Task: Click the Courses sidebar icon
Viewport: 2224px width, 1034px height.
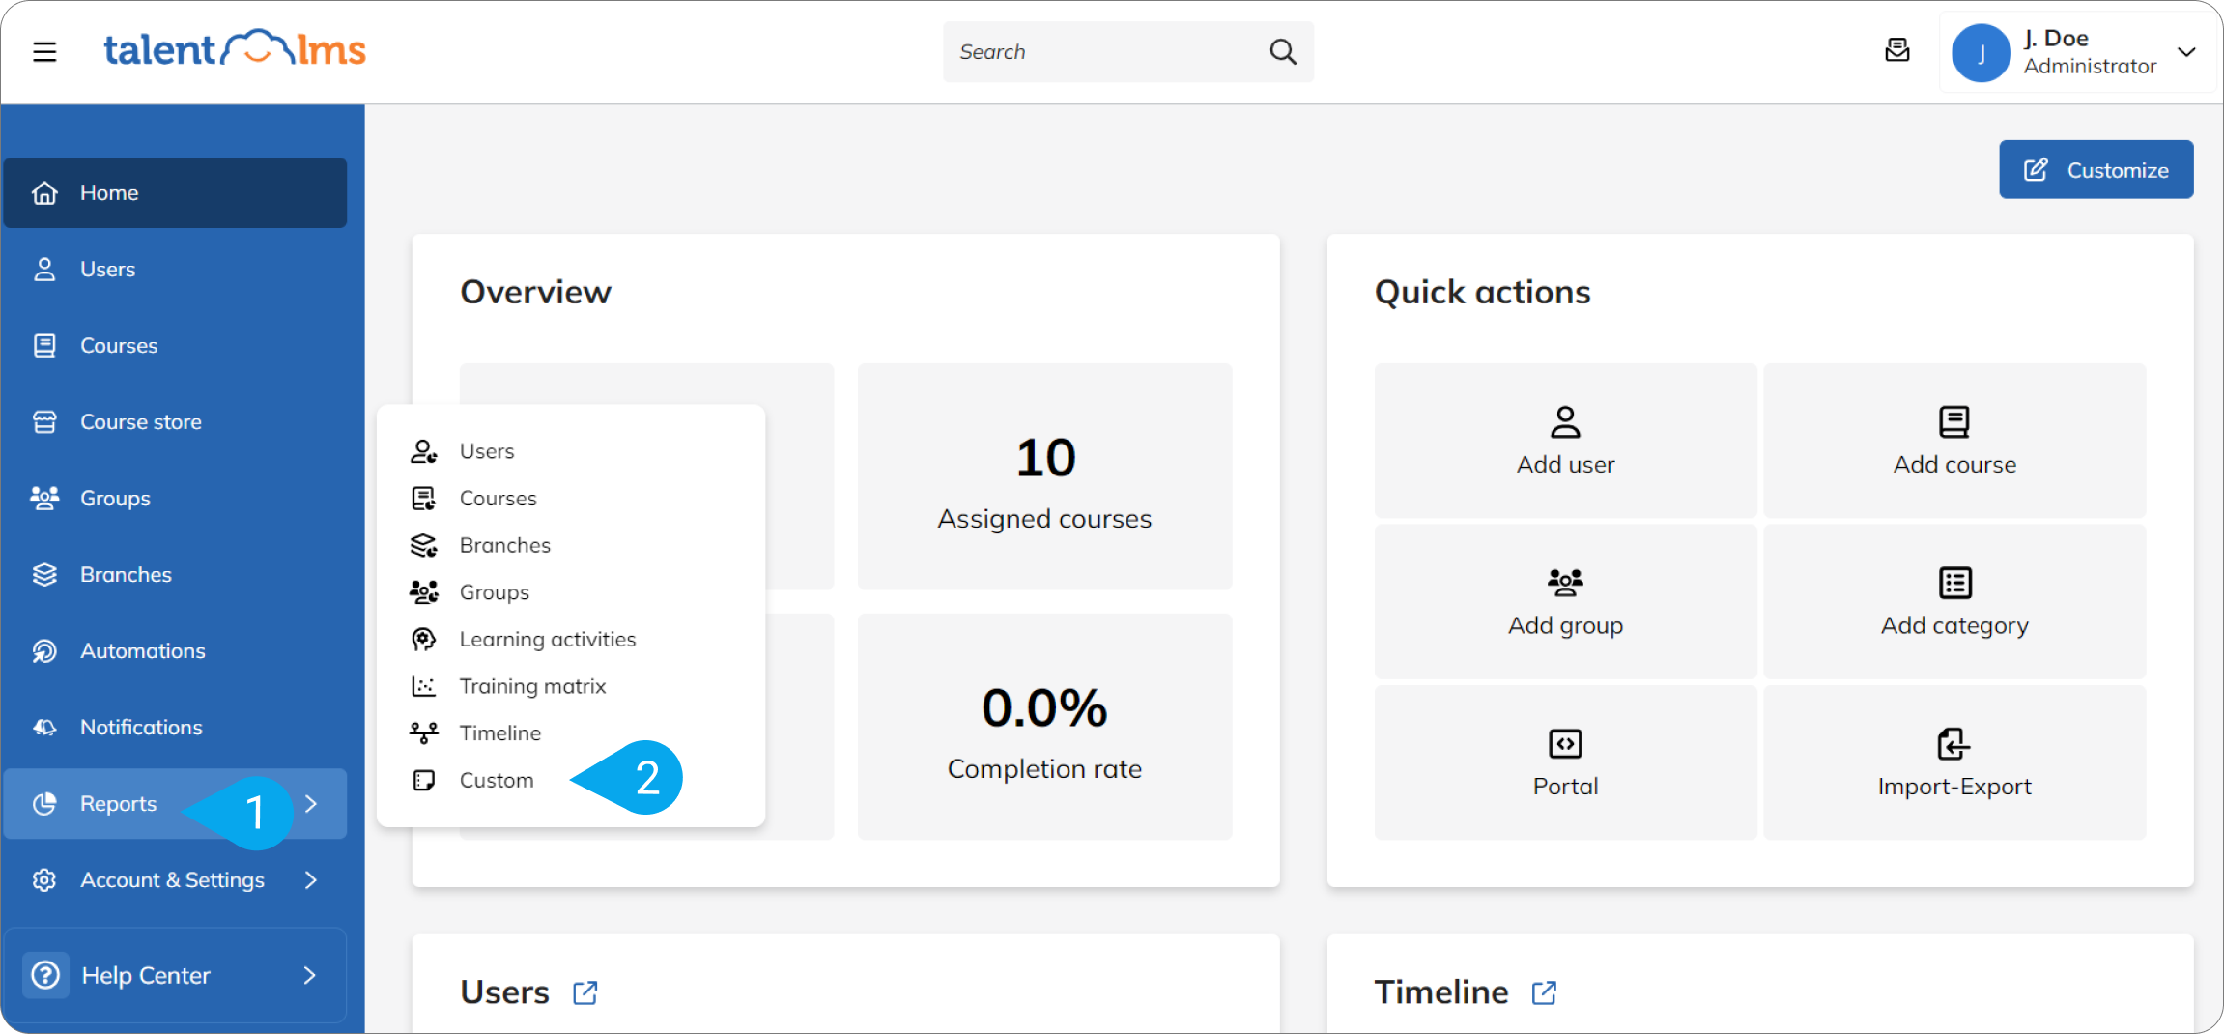Action: tap(44, 346)
